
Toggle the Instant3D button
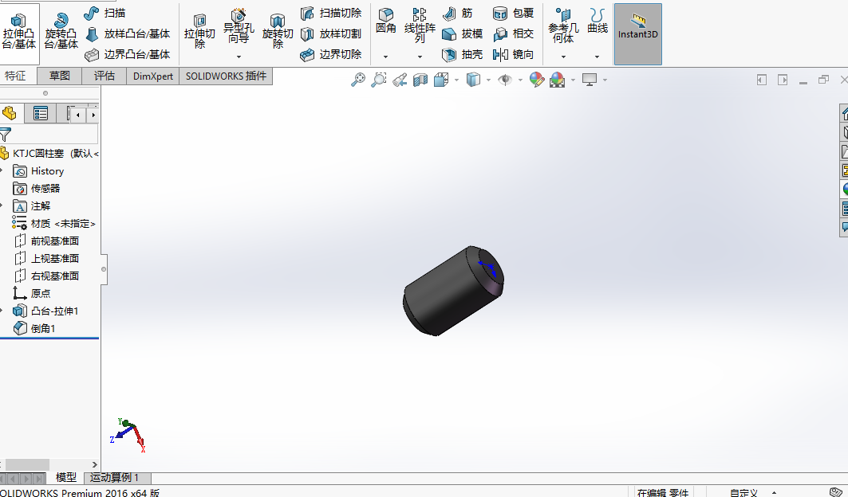[638, 34]
